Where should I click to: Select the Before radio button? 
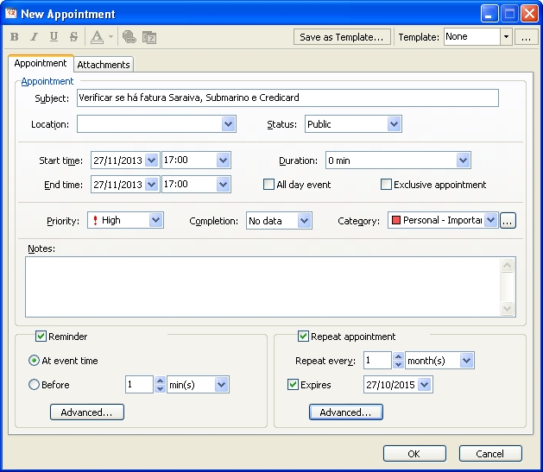34,385
